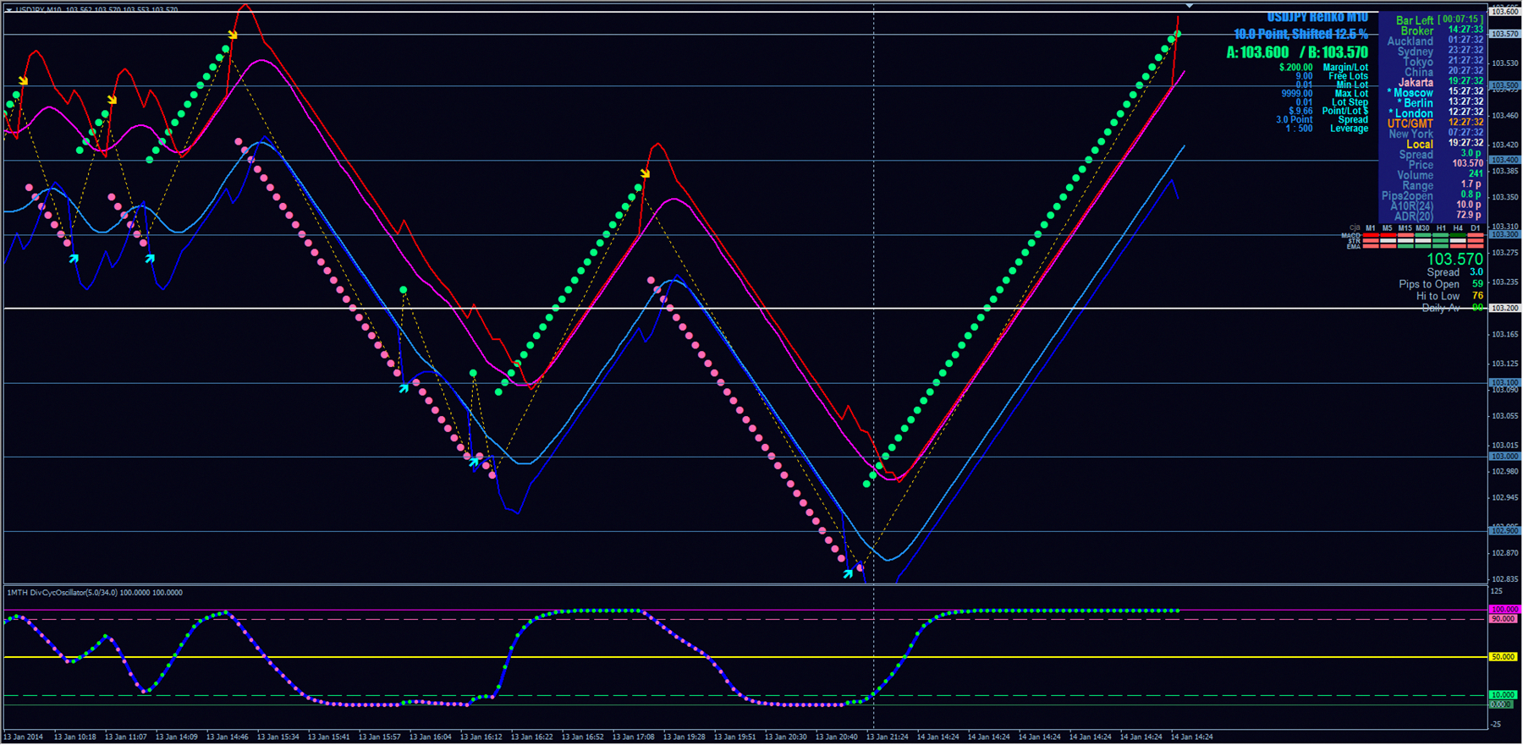Click the Tokyo time row
The height and width of the screenshot is (745, 1523).
[x=1443, y=62]
